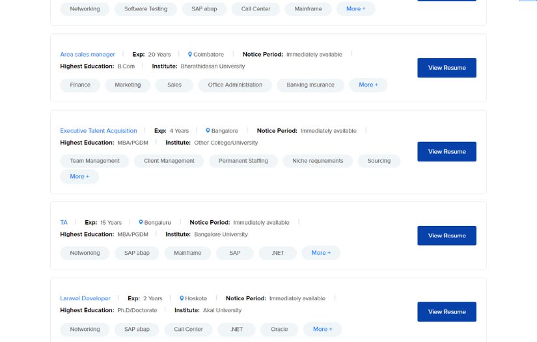This screenshot has width=537, height=342.
Task: Open the Laravel Developer profile link
Action: (85, 298)
